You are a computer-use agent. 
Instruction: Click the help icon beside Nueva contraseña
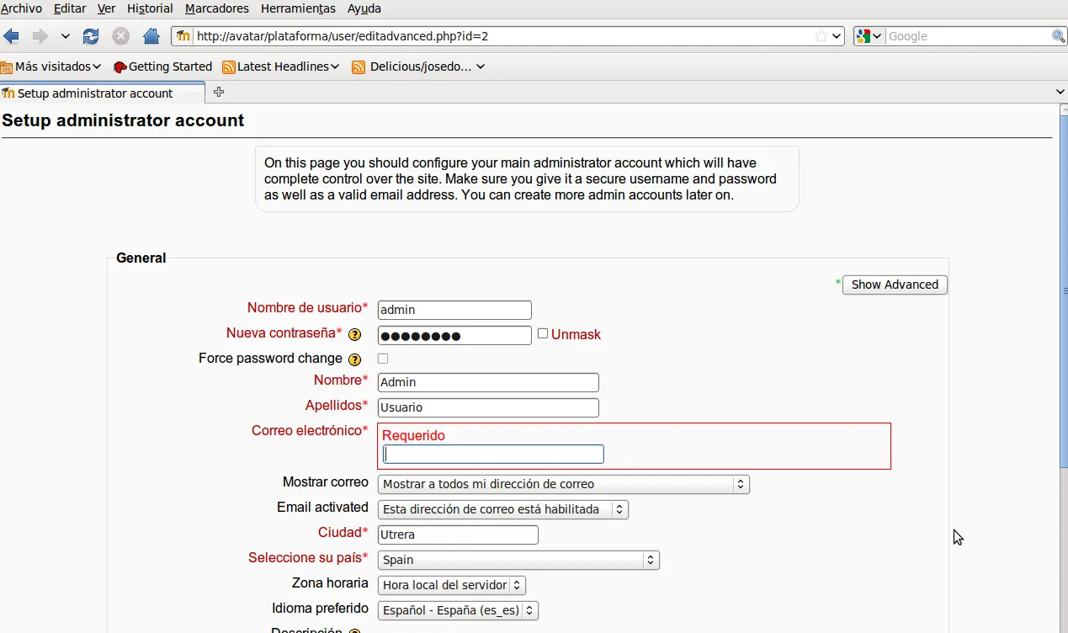(x=355, y=334)
